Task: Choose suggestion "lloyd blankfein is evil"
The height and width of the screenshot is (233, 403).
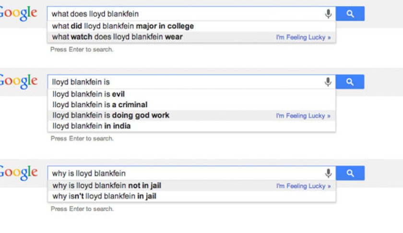Action: pyautogui.click(x=89, y=94)
